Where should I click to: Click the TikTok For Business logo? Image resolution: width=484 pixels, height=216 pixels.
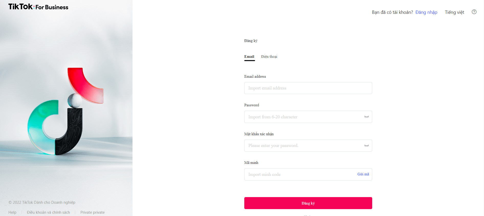click(38, 7)
